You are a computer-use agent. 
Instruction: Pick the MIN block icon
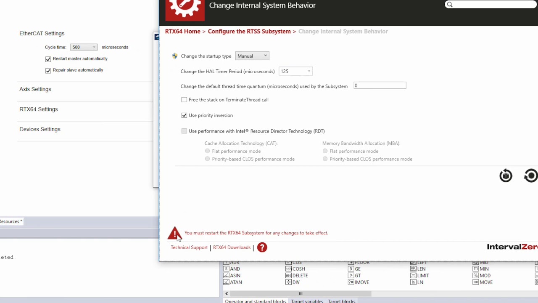pos(476,269)
